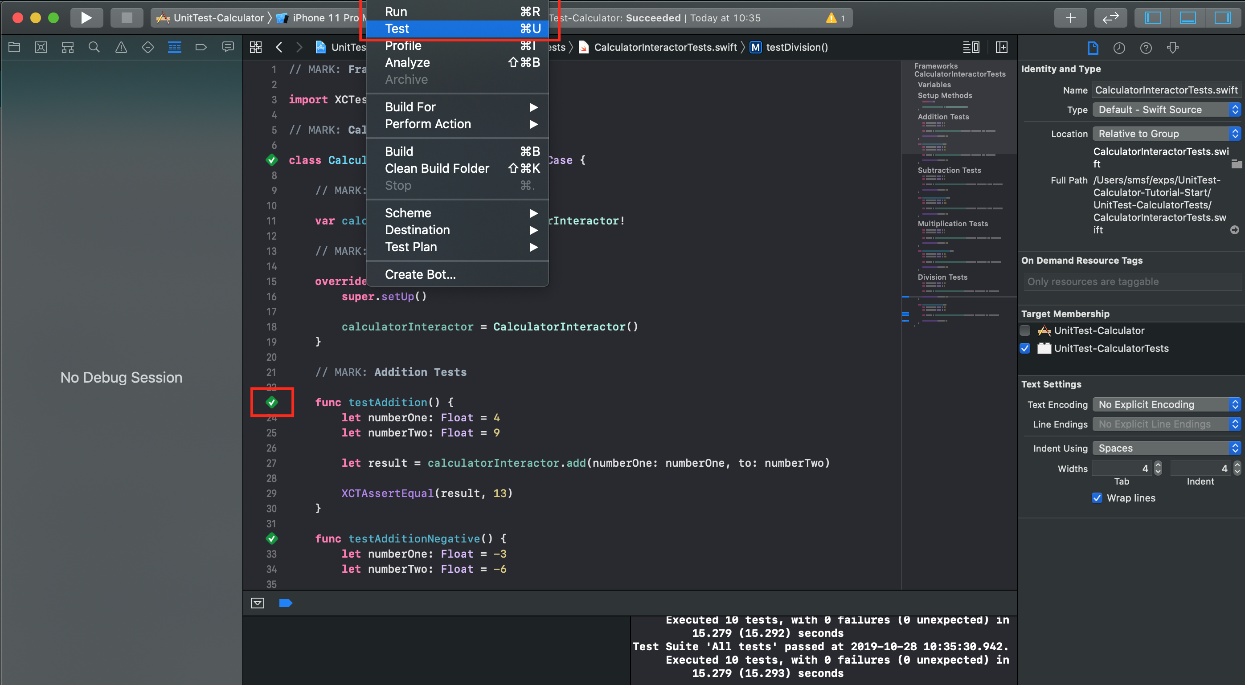Choose file location folder icon
This screenshot has height=685, width=1245.
(1236, 164)
